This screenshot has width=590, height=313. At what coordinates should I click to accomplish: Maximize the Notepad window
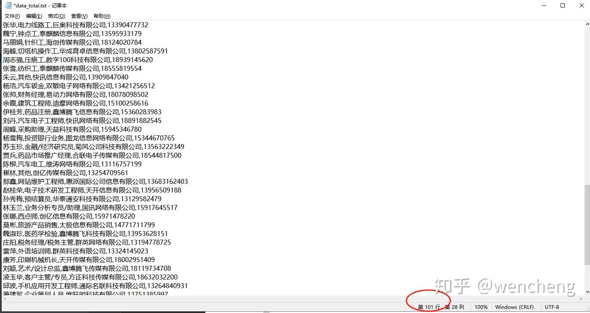coord(563,5)
